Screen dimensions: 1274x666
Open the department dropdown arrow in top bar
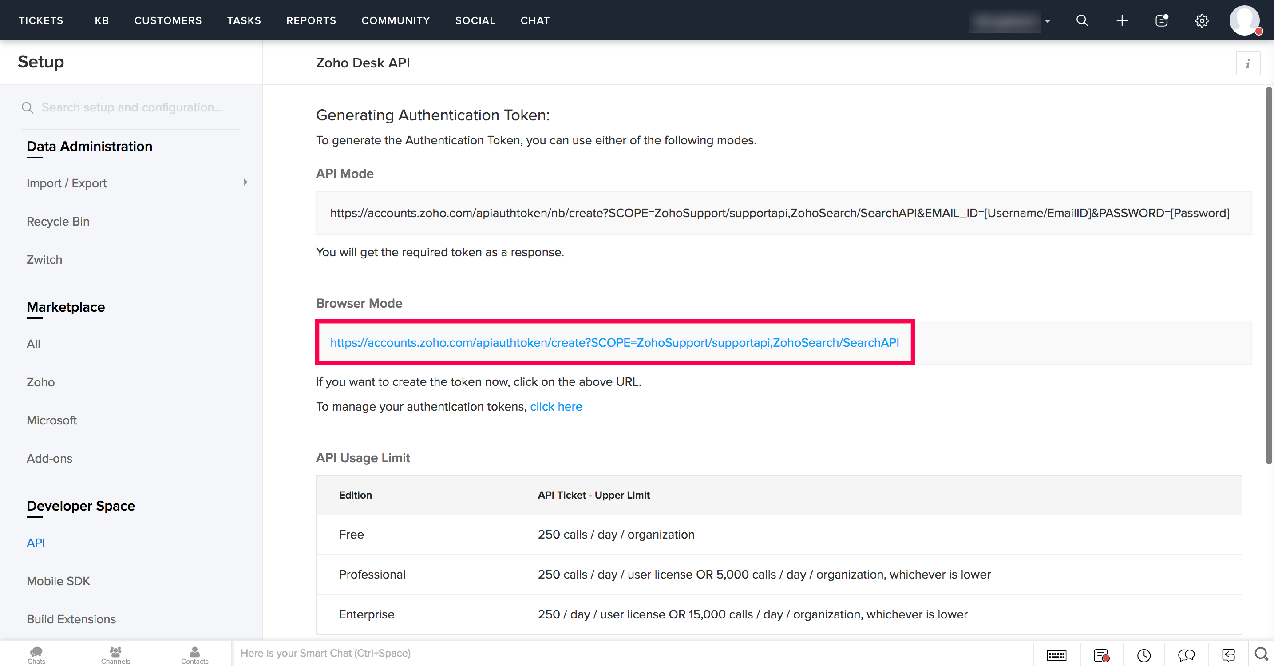coord(1047,21)
